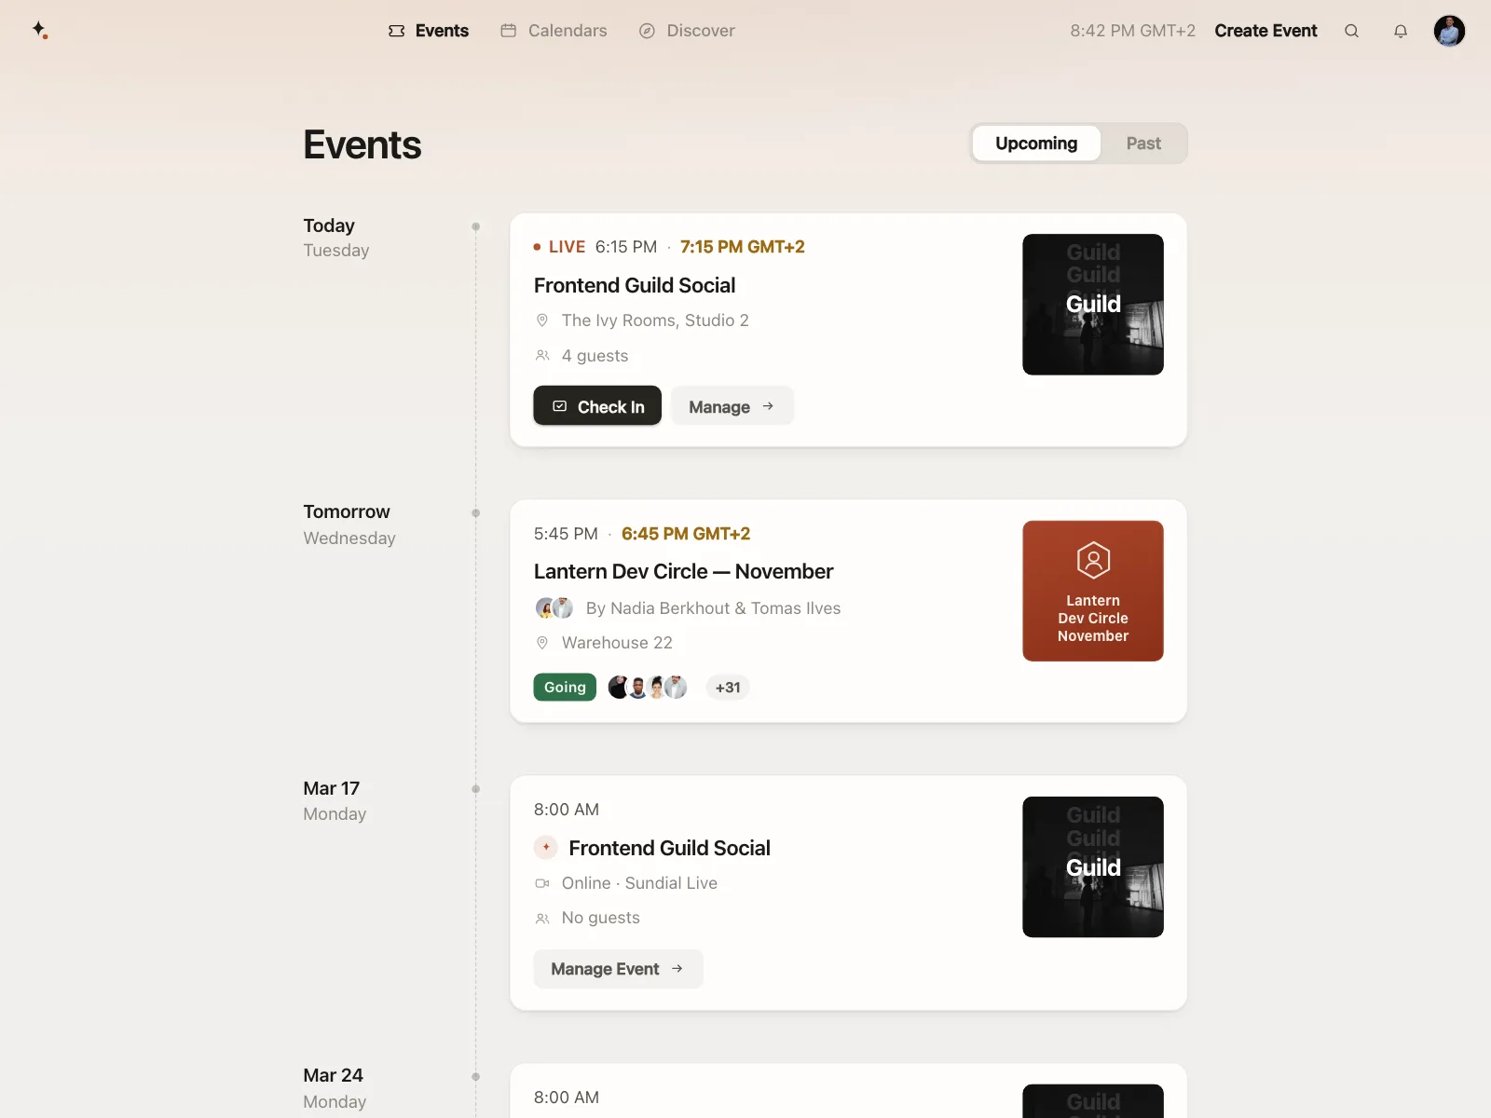Screen dimensions: 1491x1118
Task: Click sparkle badge beside Mar 17 Frontend Guild Social
Action: click(x=546, y=848)
